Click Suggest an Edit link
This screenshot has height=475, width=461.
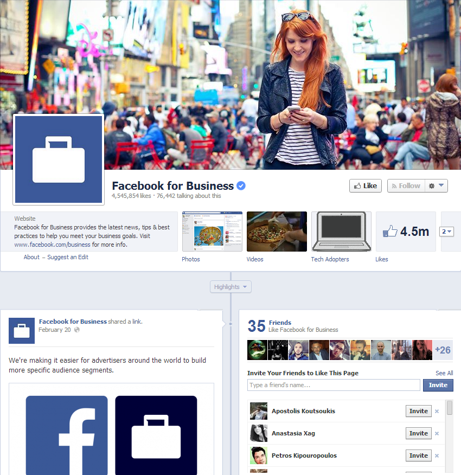pyautogui.click(x=68, y=257)
